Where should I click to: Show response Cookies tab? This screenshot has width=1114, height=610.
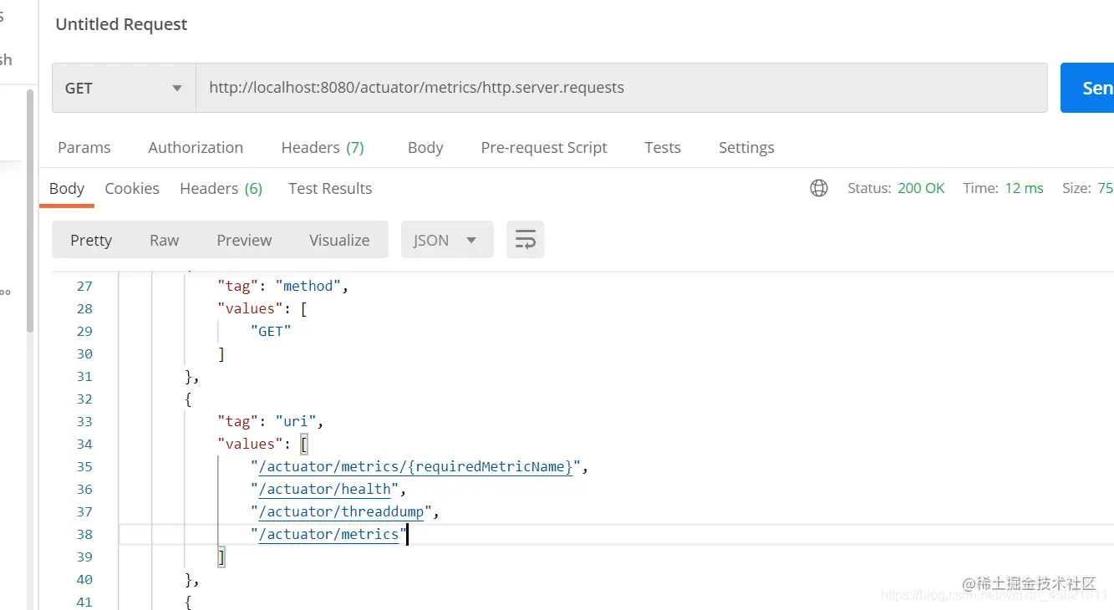(x=132, y=188)
